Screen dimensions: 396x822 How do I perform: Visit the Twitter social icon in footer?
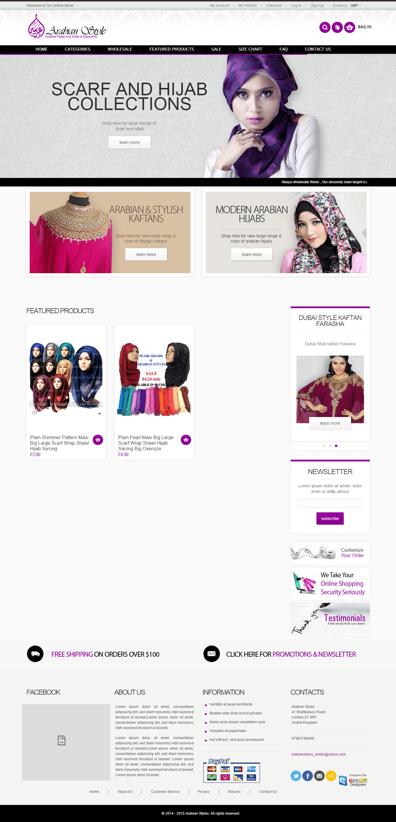[296, 776]
